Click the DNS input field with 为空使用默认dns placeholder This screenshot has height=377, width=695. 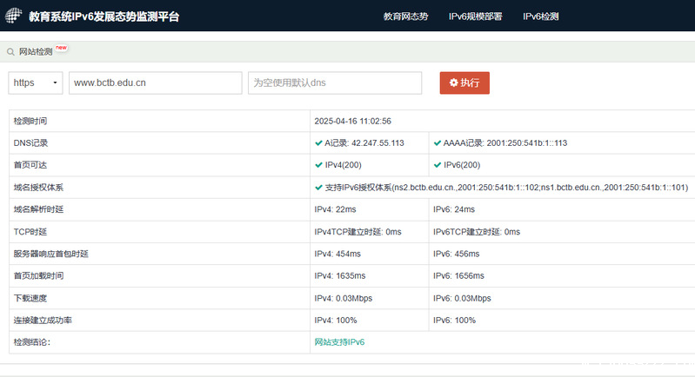[x=334, y=83]
